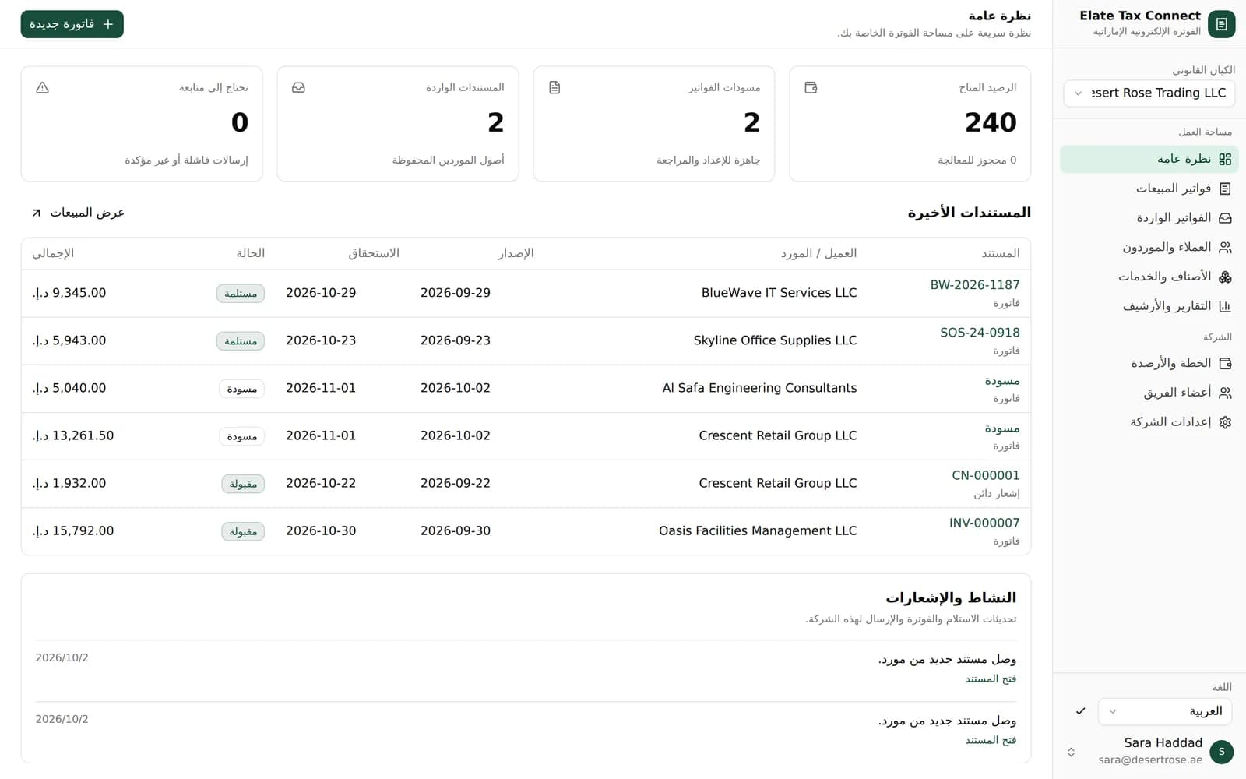Click the overview grid icon in sidebar
This screenshot has height=779, width=1246.
point(1225,159)
